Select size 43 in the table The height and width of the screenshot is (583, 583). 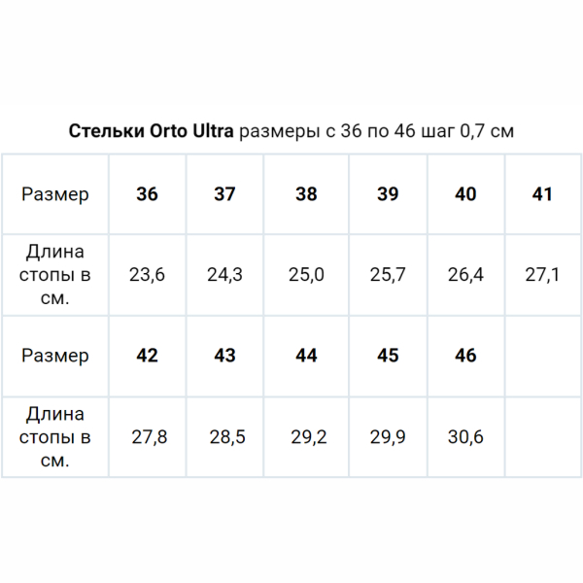coord(224,356)
